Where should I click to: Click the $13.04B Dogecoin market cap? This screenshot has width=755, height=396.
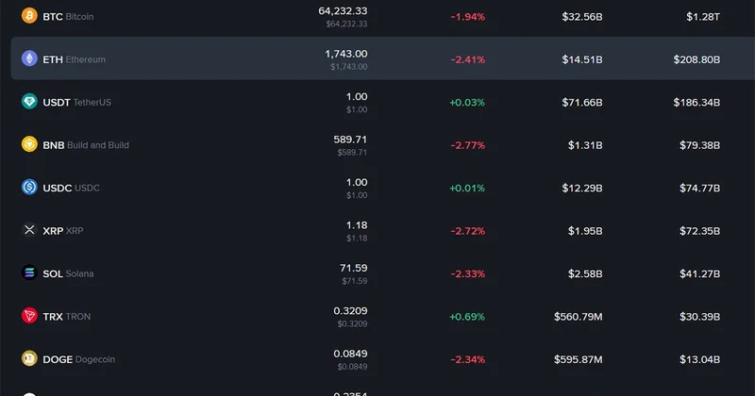tap(699, 359)
